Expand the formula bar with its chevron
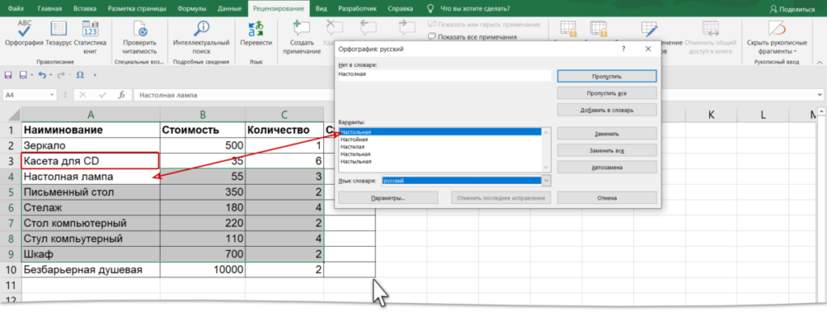Screen dimensions: 827x312 click(820, 95)
